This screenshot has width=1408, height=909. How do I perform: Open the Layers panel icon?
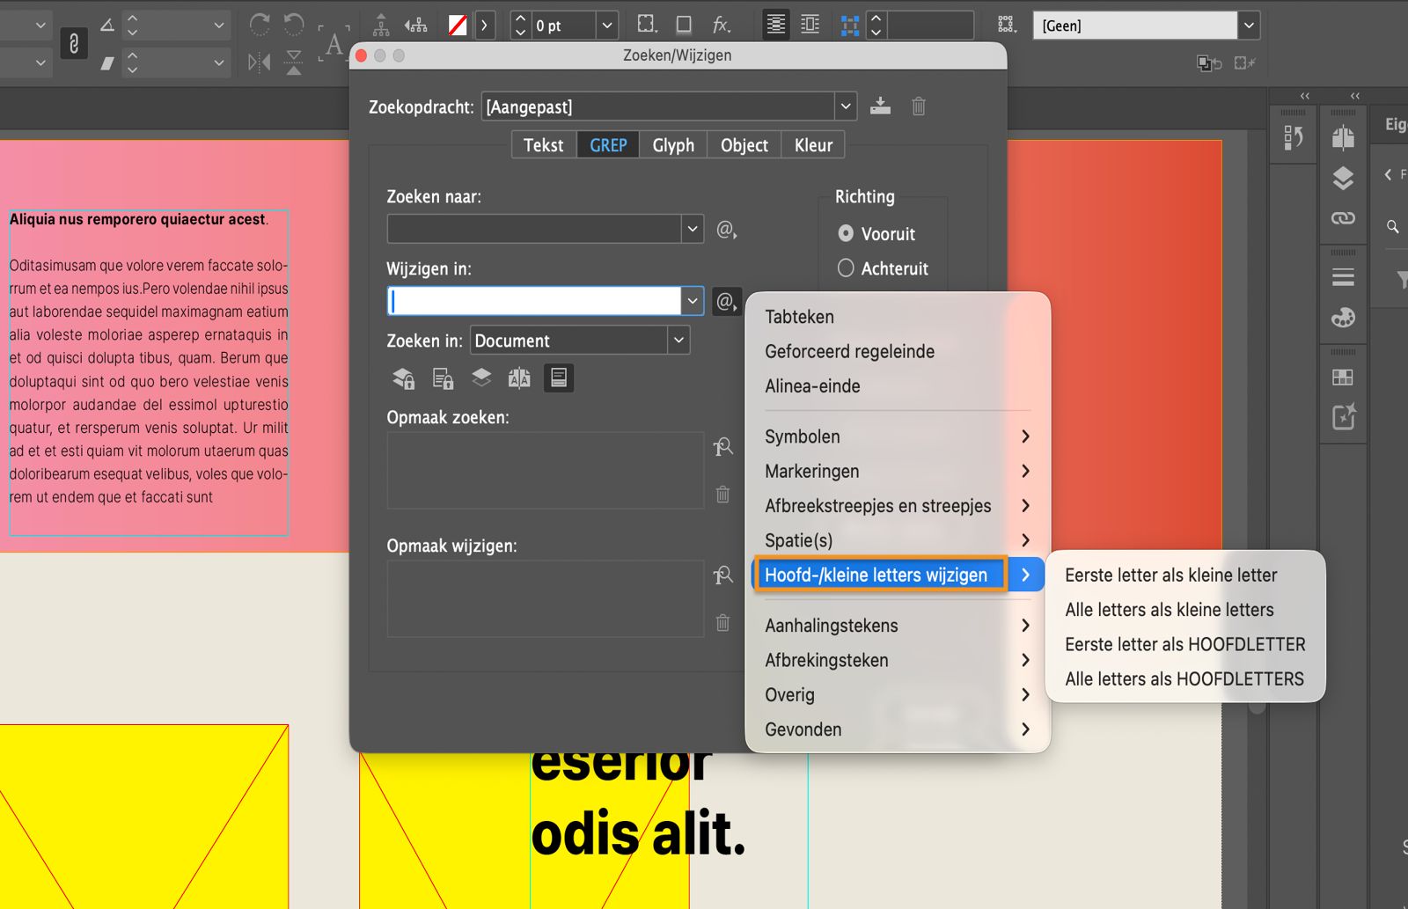(1343, 178)
